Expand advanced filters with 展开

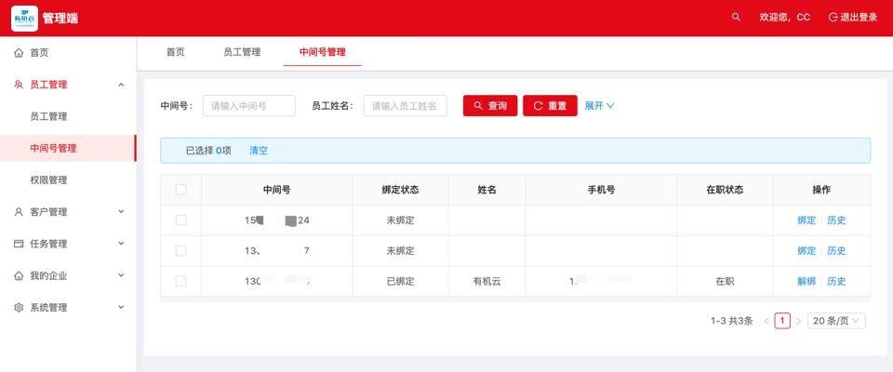pos(599,106)
